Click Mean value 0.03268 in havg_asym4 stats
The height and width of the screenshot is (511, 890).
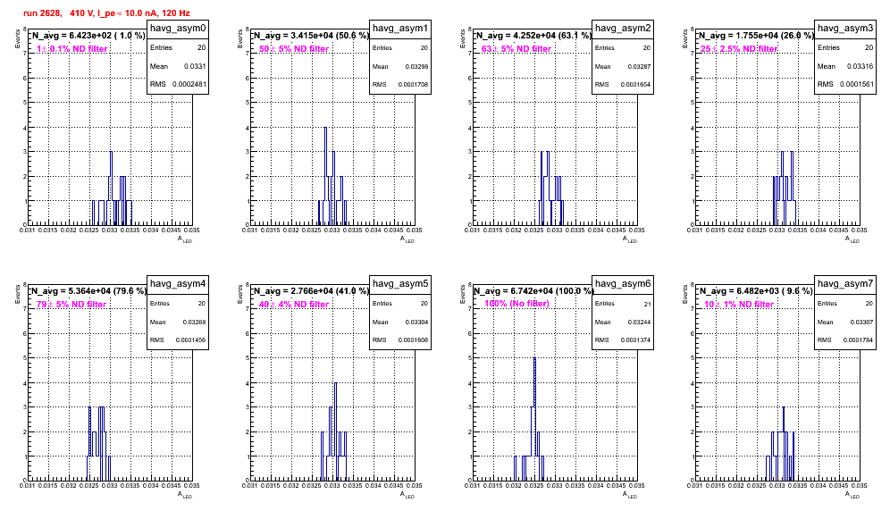[x=194, y=322]
